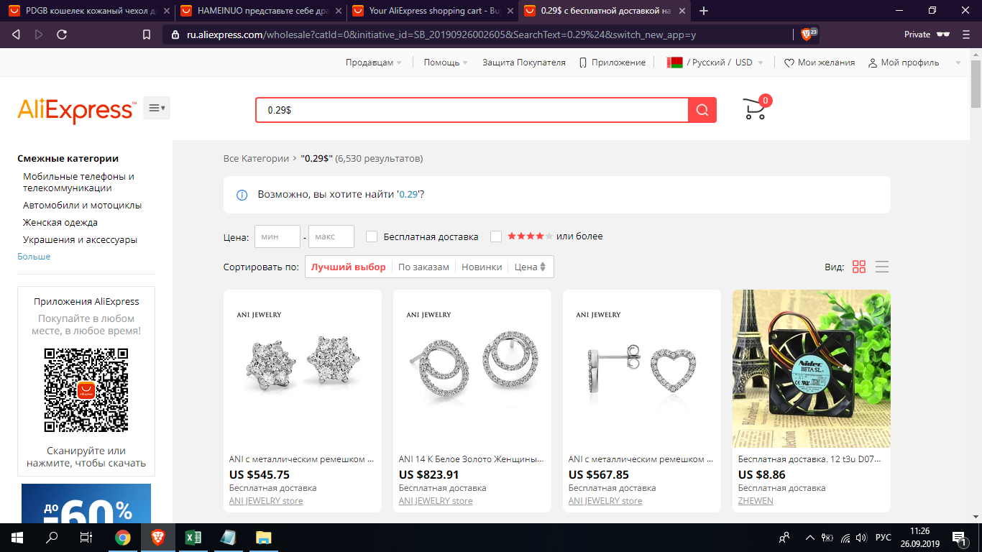Click the Wi-Fi network tray icon
982x552 pixels.
[x=845, y=538]
